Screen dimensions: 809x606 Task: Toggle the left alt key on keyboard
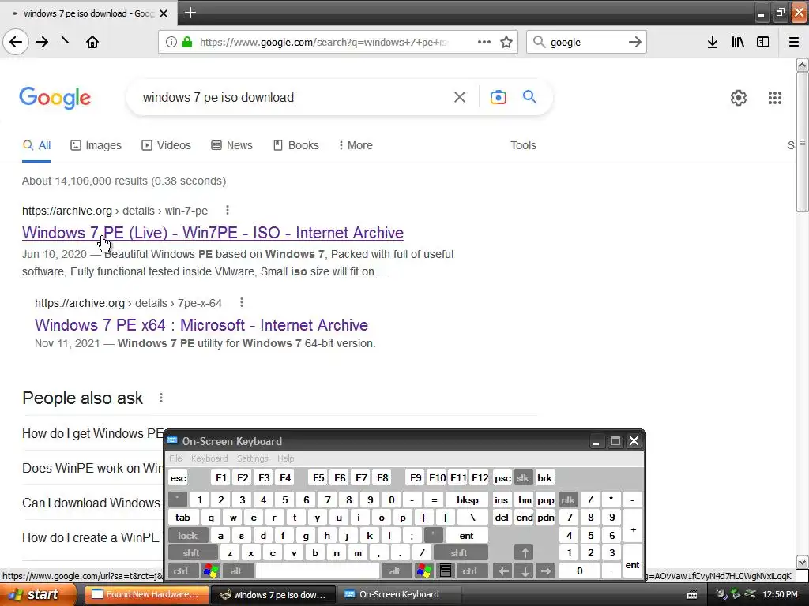(x=236, y=571)
